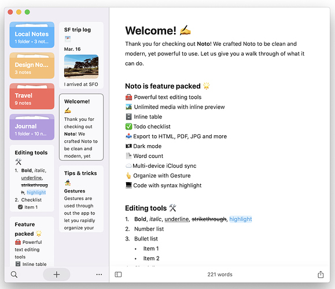Click the highlighted word highlight in editor
Image resolution: width=335 pixels, height=289 pixels.
[241, 219]
